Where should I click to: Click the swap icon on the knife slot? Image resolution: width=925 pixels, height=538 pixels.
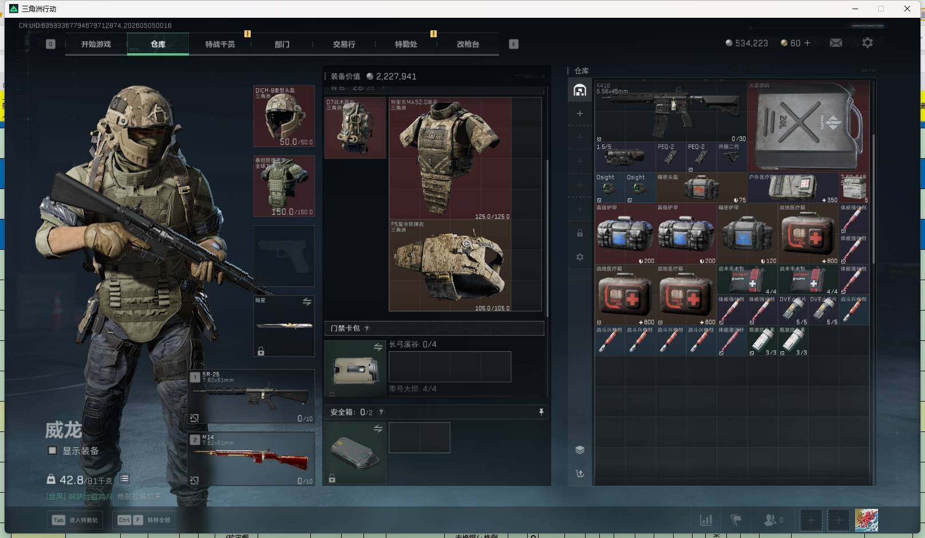pyautogui.click(x=307, y=302)
